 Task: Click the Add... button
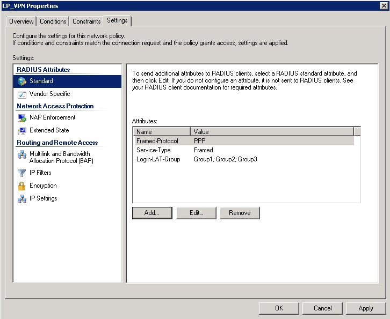point(152,213)
